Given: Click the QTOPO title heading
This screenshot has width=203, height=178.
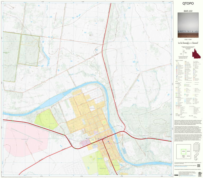Looking at the screenshot, I should click(x=188, y=3).
